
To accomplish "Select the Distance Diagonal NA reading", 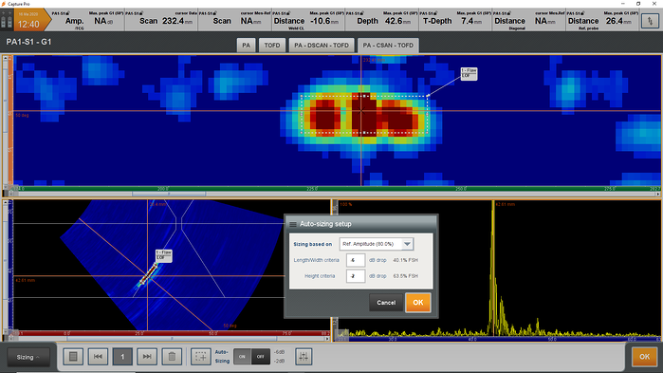I will coord(529,21).
